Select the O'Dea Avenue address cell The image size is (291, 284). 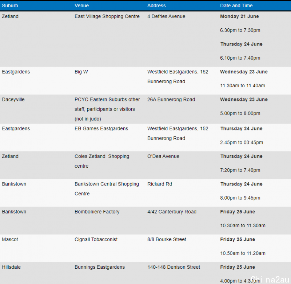tap(163, 156)
